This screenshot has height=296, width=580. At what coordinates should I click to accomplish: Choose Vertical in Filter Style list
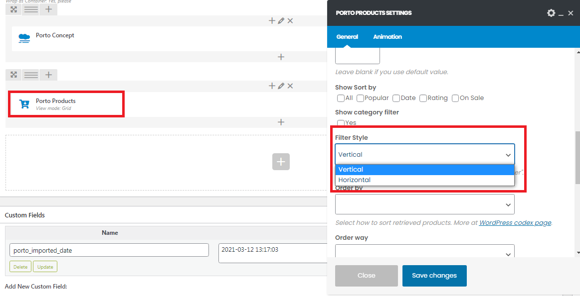[424, 170]
